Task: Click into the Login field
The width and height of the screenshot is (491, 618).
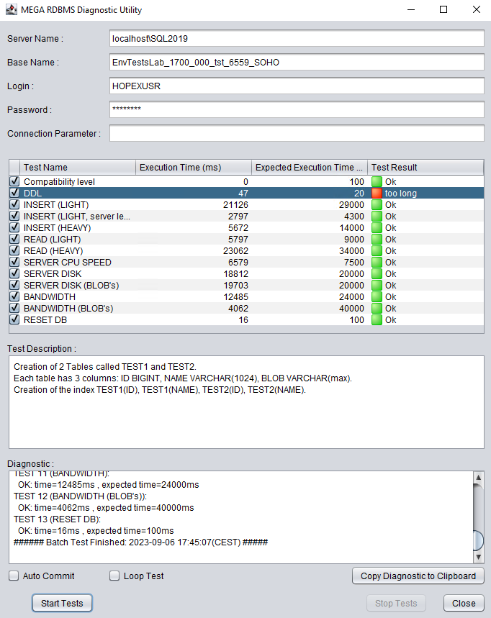Action: (297, 86)
